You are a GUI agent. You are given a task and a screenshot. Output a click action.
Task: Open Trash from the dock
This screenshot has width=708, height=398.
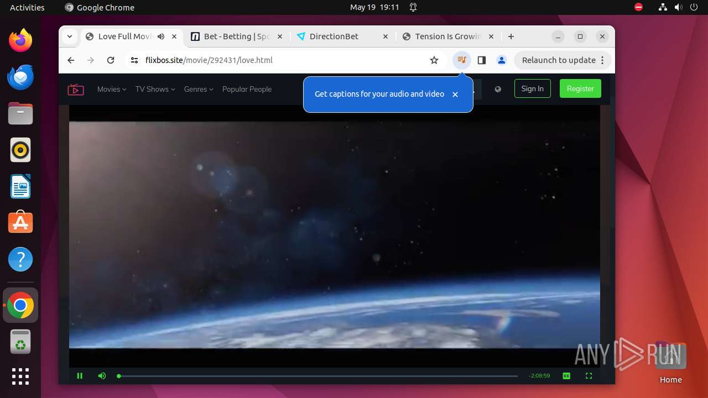click(x=20, y=342)
